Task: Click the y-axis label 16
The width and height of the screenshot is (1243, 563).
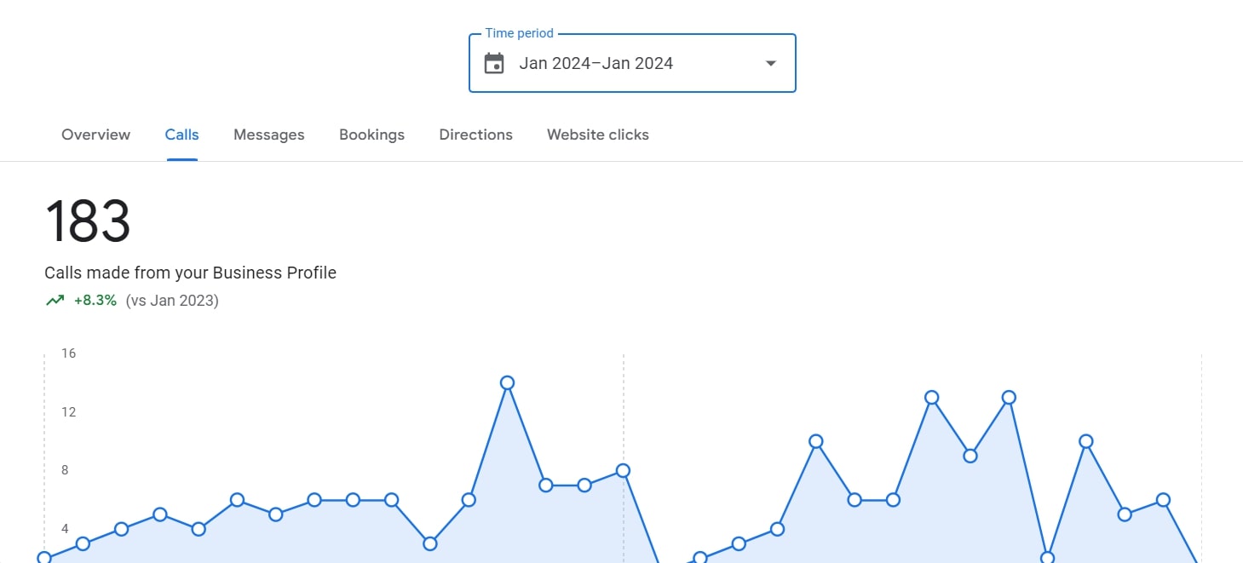Action: (68, 353)
